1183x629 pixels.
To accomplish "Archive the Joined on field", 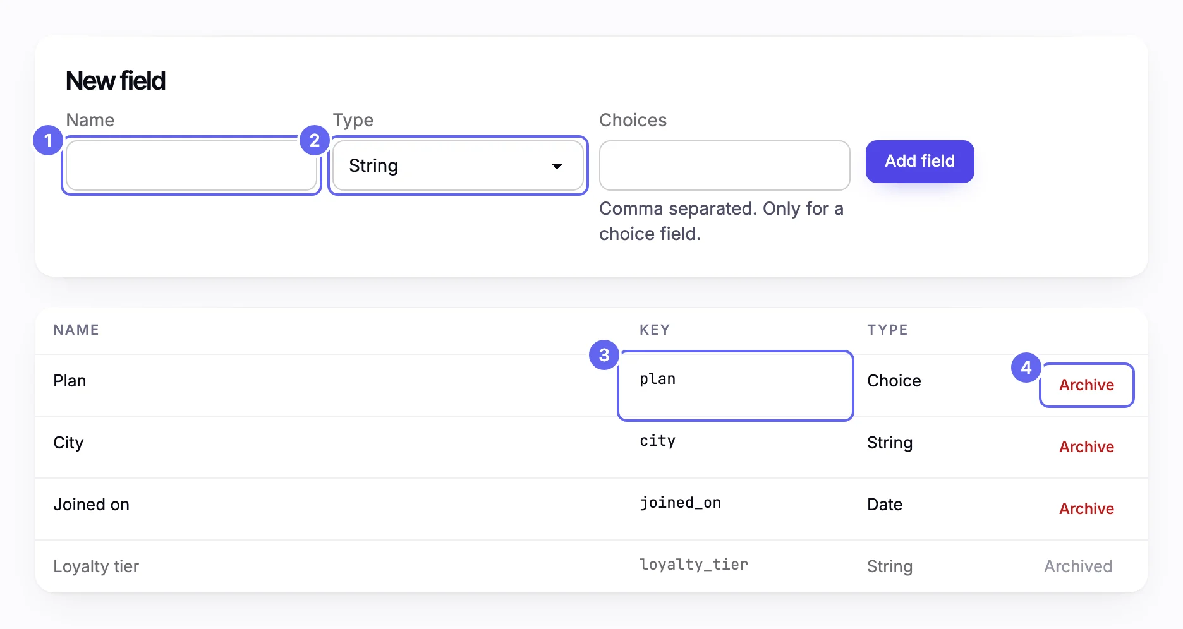I will [1086, 509].
